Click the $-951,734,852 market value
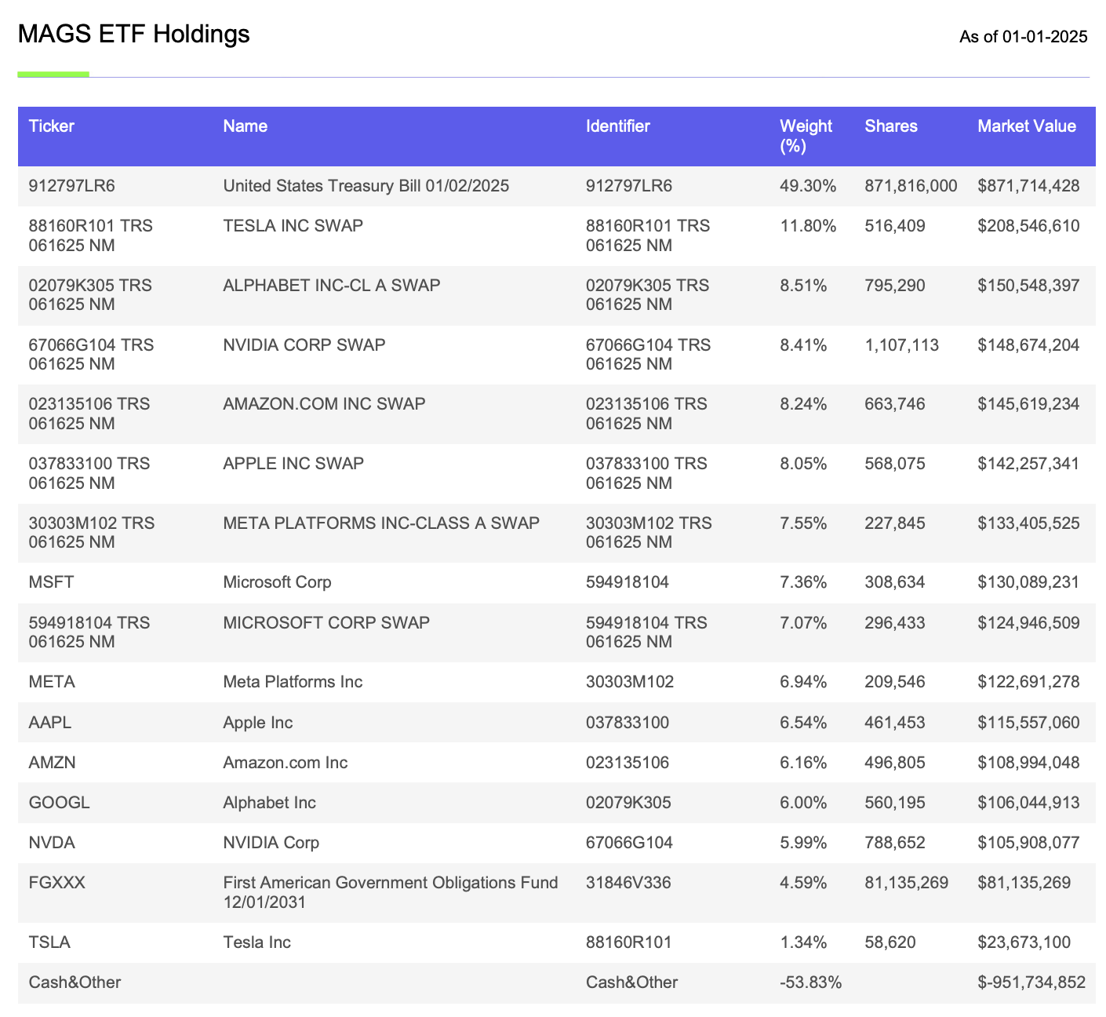This screenshot has width=1106, height=1017. [1031, 982]
